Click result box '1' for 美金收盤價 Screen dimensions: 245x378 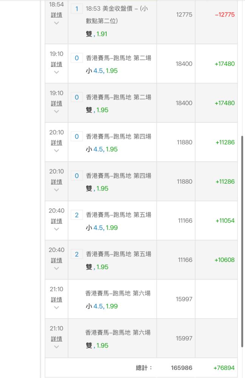tap(77, 9)
